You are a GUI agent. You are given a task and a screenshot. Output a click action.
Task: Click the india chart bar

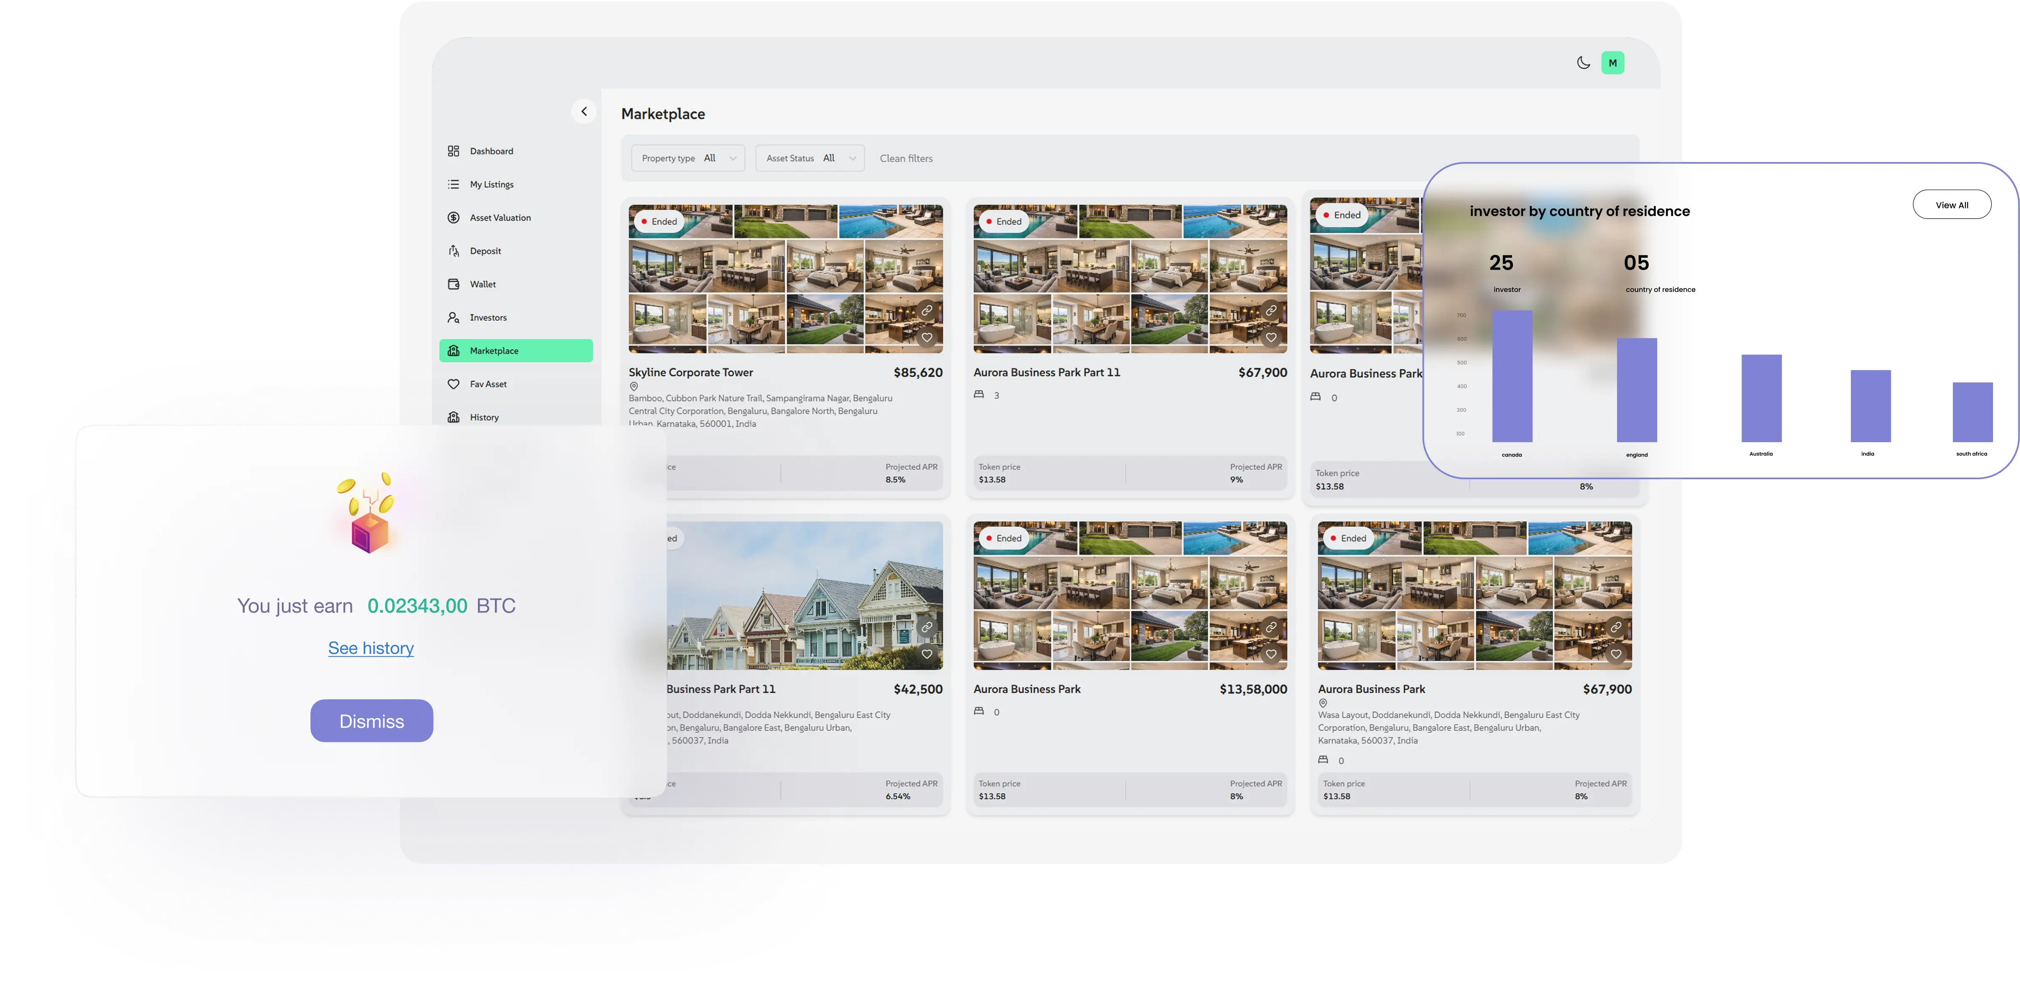(x=1870, y=406)
